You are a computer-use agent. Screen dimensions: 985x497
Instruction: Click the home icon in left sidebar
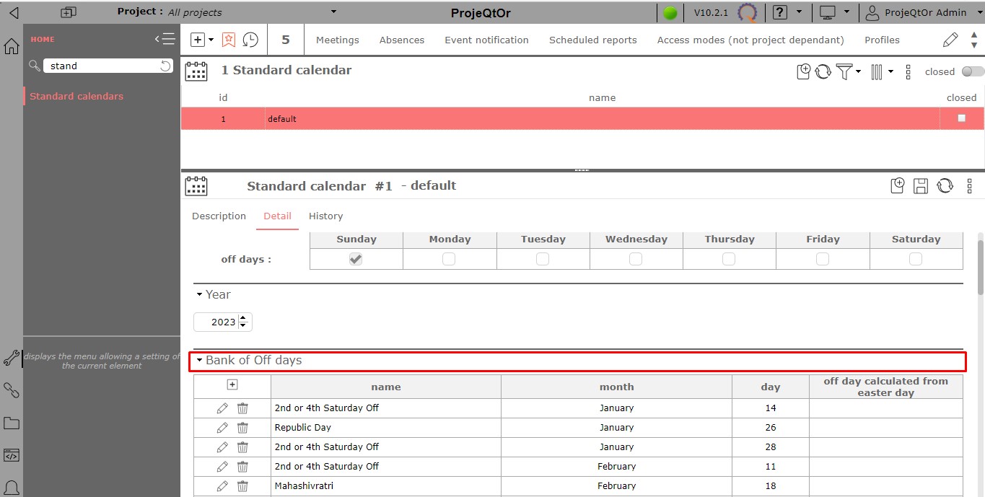coord(12,47)
